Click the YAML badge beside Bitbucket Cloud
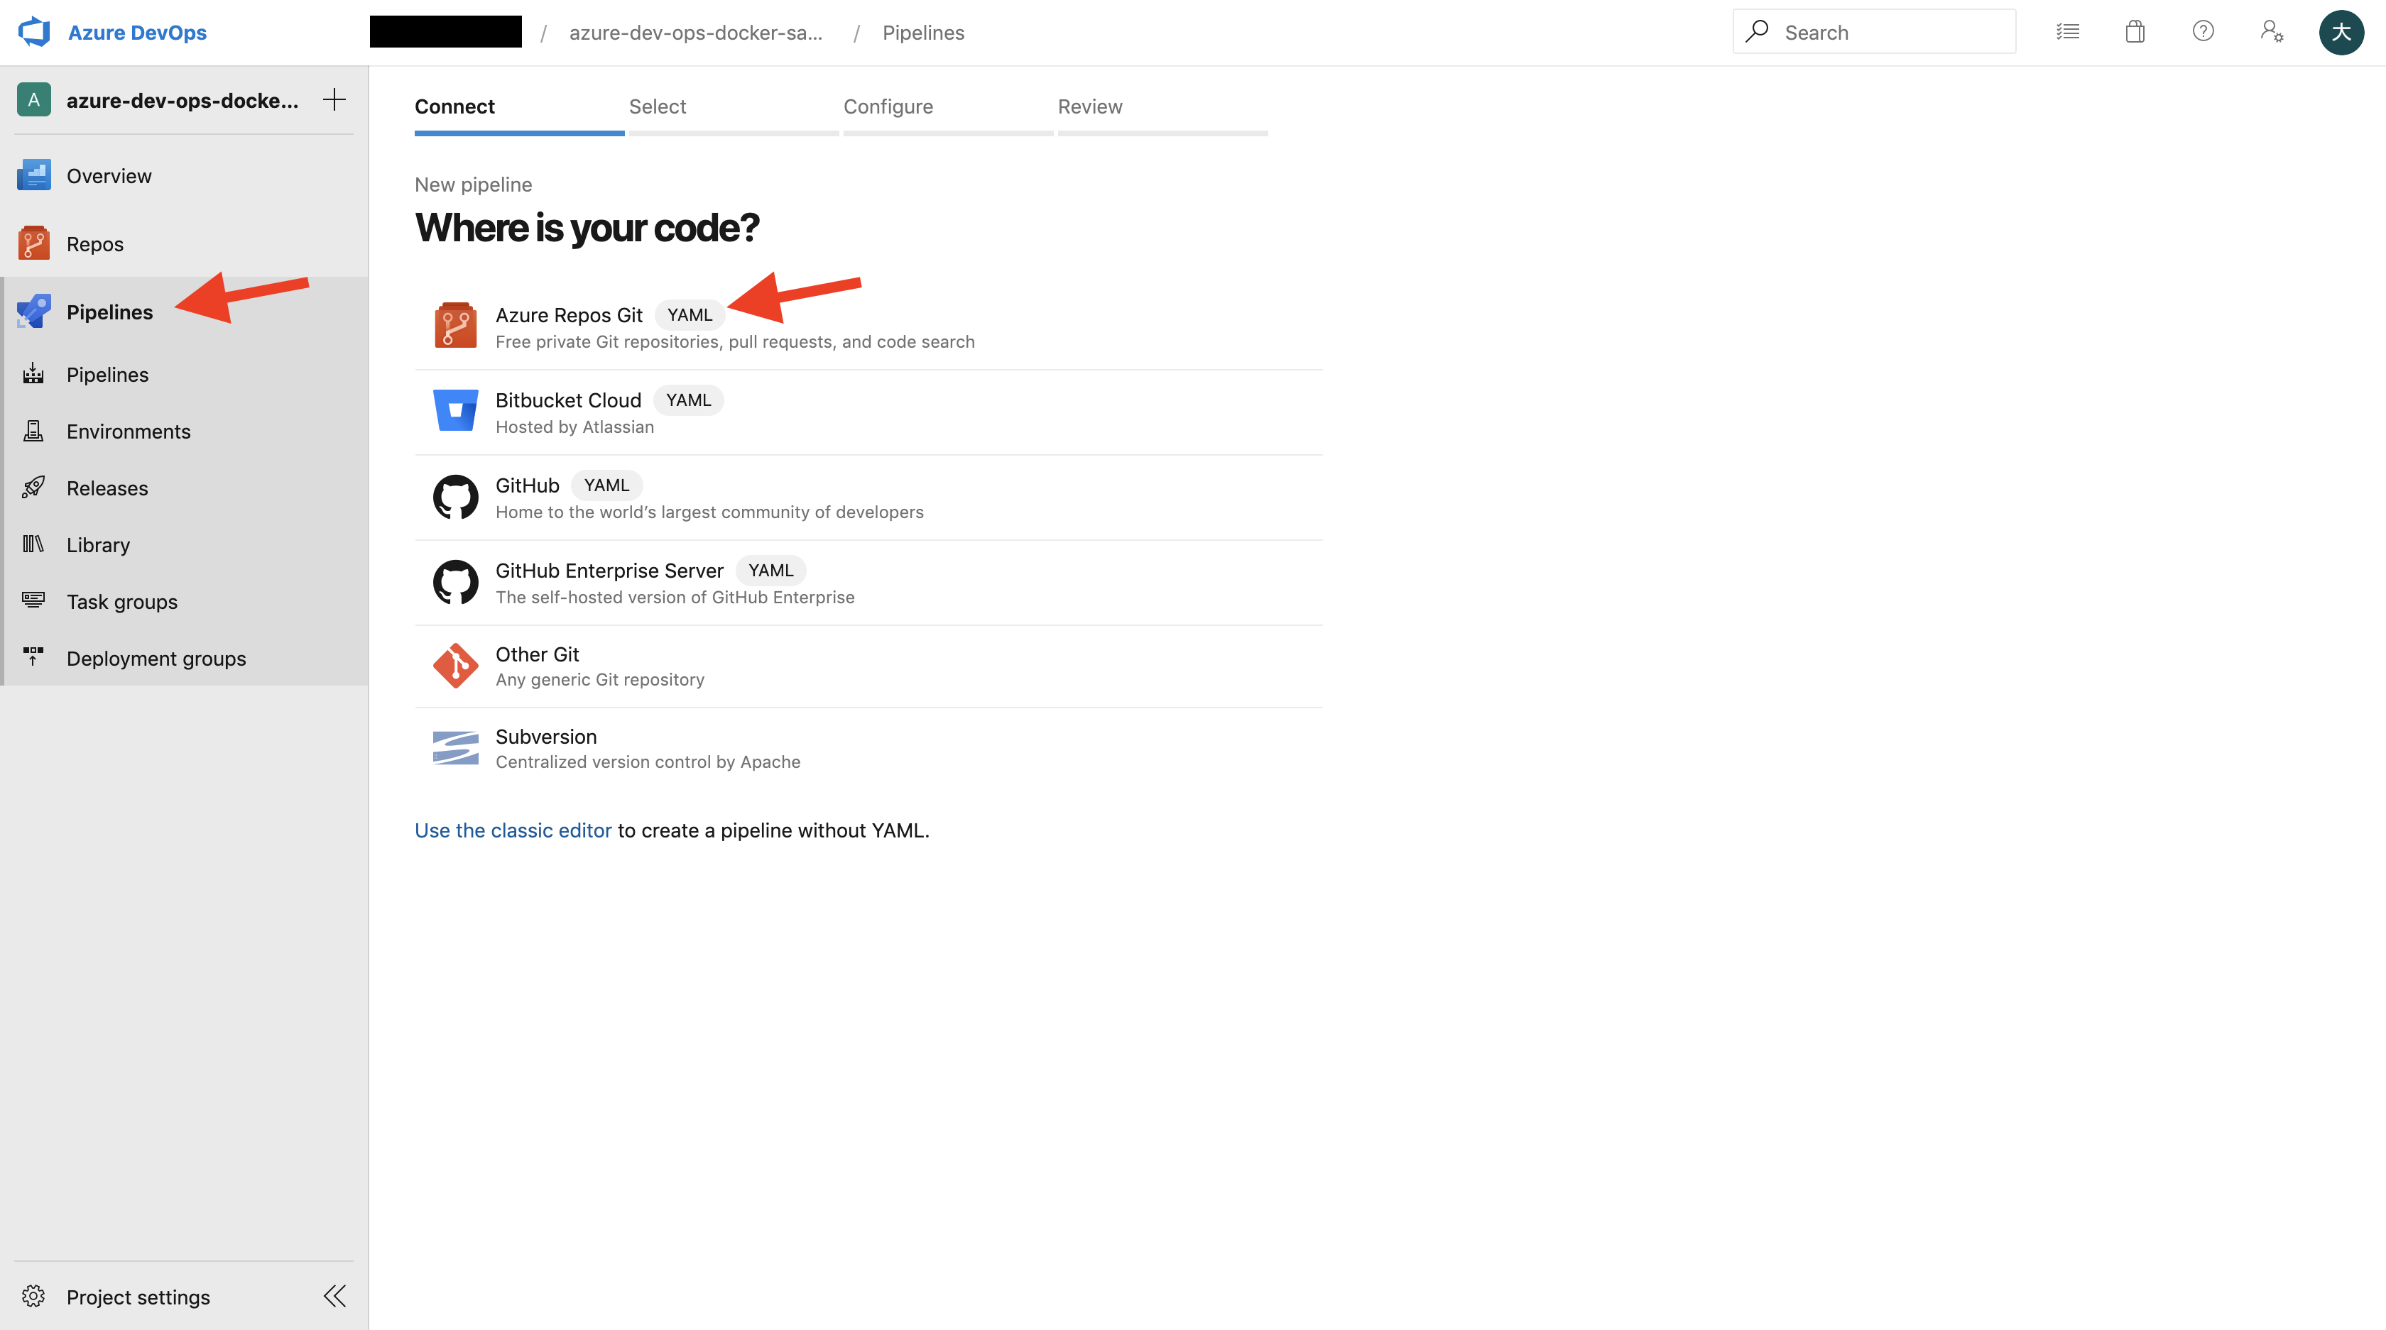2386x1330 pixels. tap(688, 400)
